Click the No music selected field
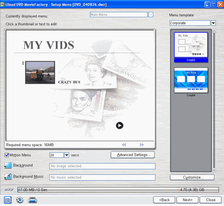Screen dimensions: 224x206 pos(103,177)
